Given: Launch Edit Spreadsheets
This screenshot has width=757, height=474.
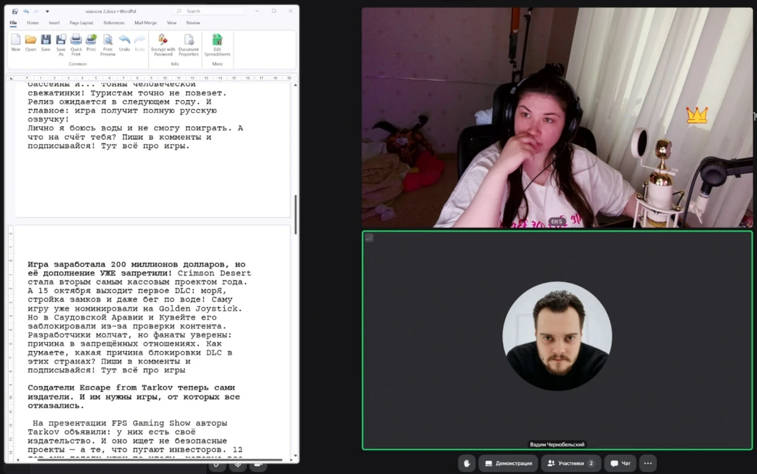Looking at the screenshot, I should pyautogui.click(x=217, y=45).
